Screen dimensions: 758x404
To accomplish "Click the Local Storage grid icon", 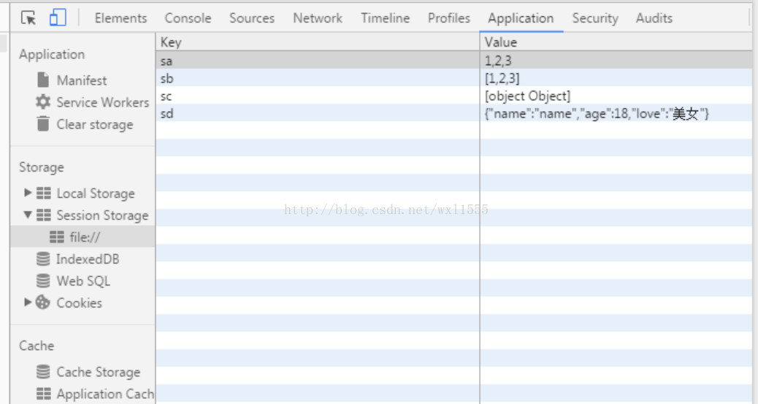I will (x=44, y=193).
